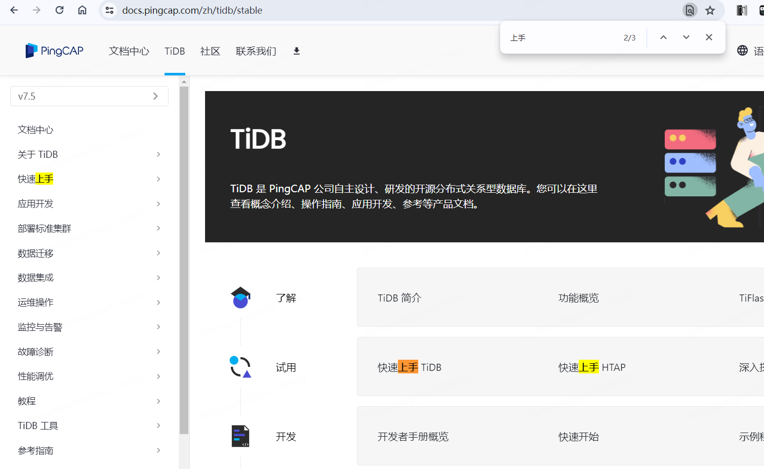The height and width of the screenshot is (469, 764).
Task: Open the 文档中心 top menu
Action: pyautogui.click(x=129, y=51)
